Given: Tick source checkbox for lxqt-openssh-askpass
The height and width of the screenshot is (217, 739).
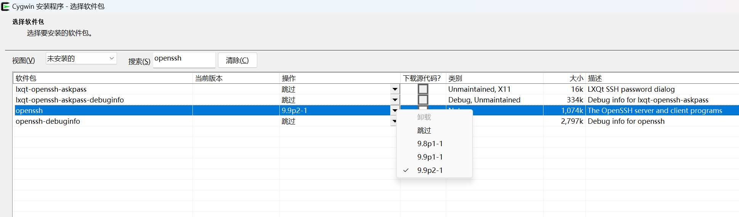Looking at the screenshot, I should 423,89.
